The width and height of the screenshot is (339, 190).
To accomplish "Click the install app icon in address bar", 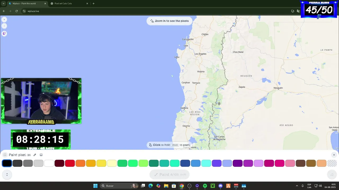I will (293, 11).
